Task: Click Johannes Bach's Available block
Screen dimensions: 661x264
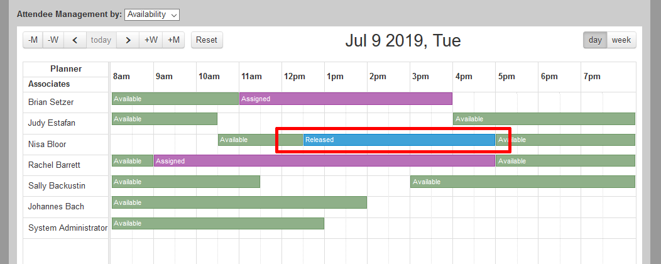Action: [x=239, y=202]
